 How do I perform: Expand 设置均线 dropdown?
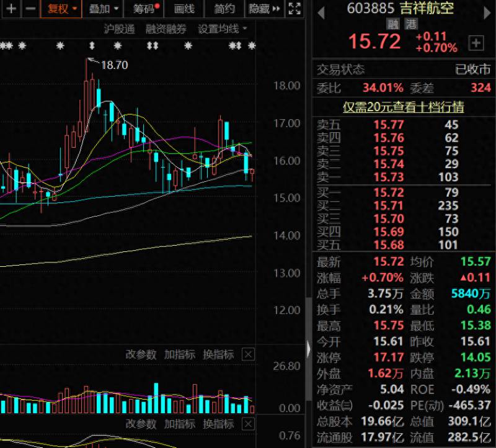223,29
